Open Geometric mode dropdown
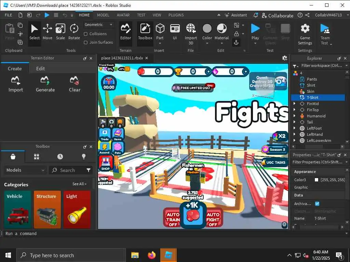 click(x=98, y=25)
